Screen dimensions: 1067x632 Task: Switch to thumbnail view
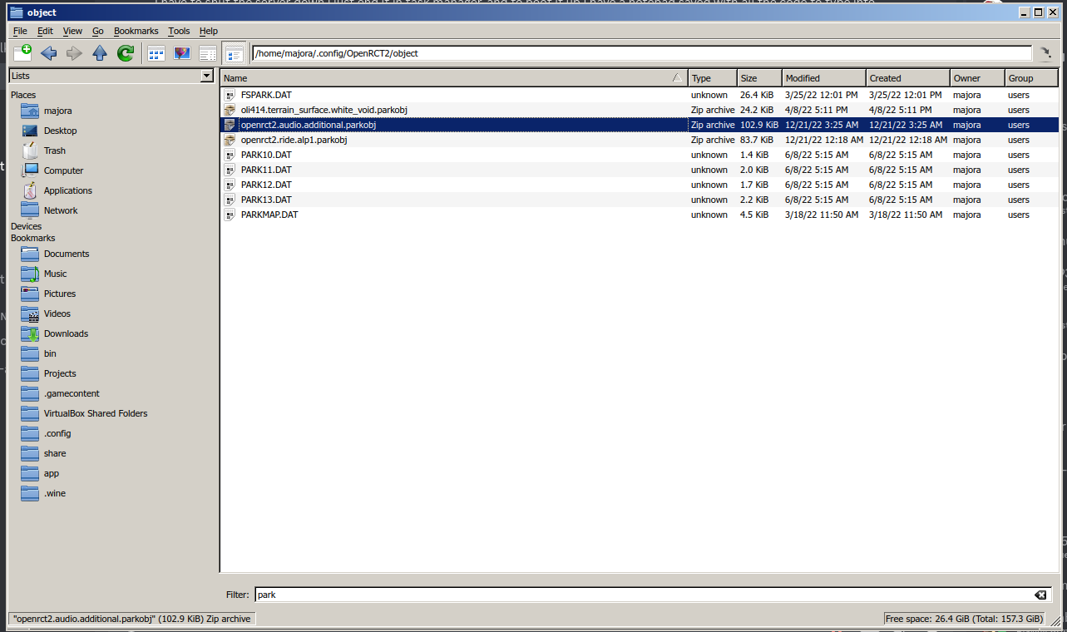pos(181,52)
